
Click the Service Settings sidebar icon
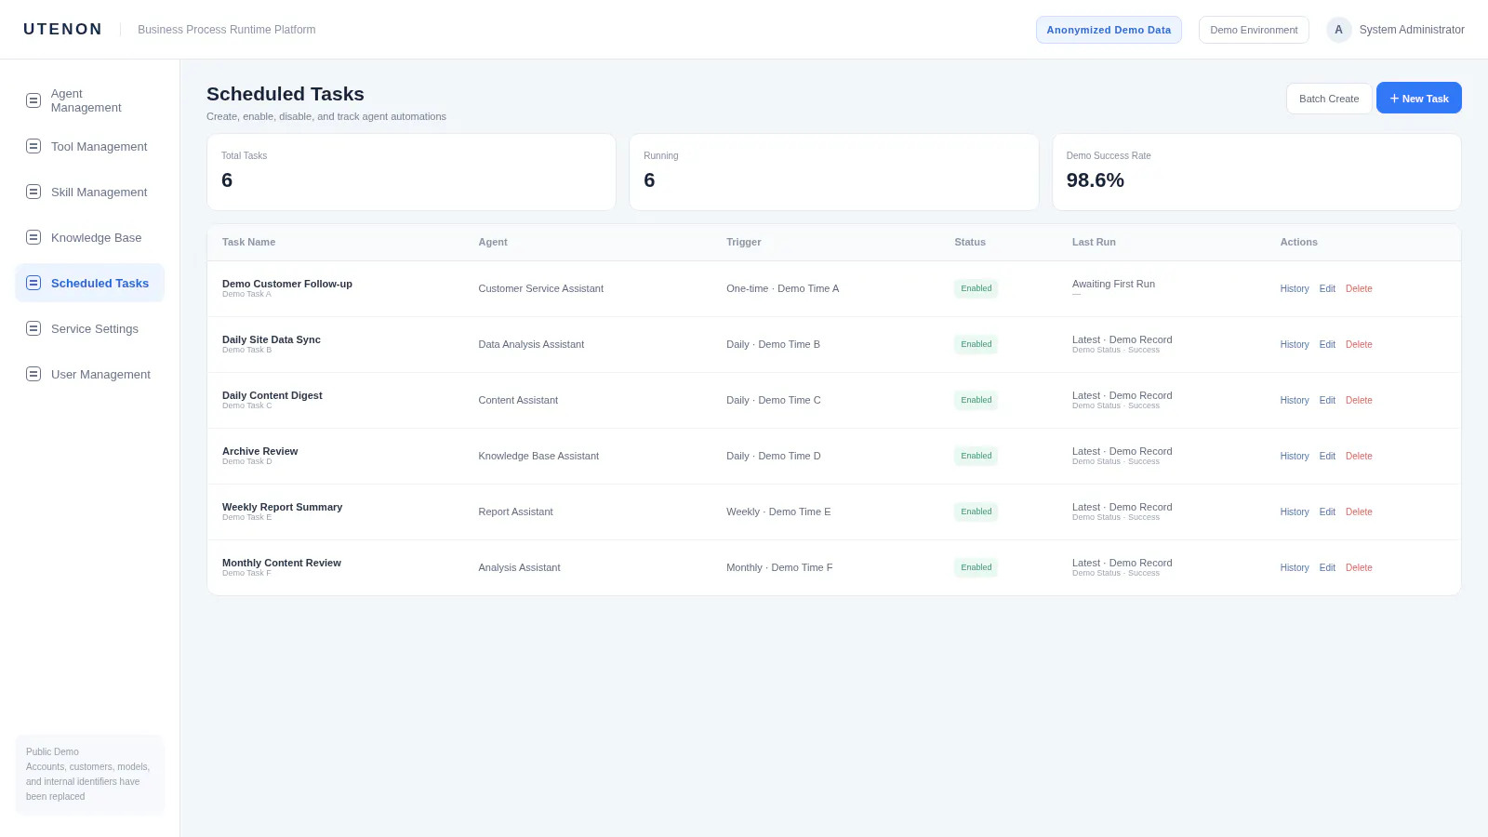coord(33,328)
